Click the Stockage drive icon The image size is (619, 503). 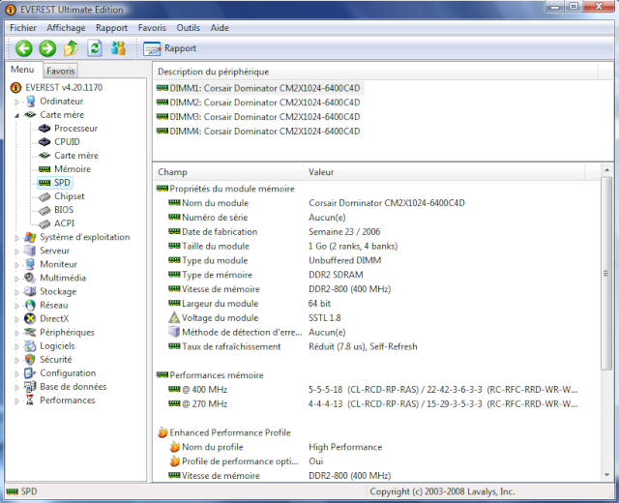[30, 291]
